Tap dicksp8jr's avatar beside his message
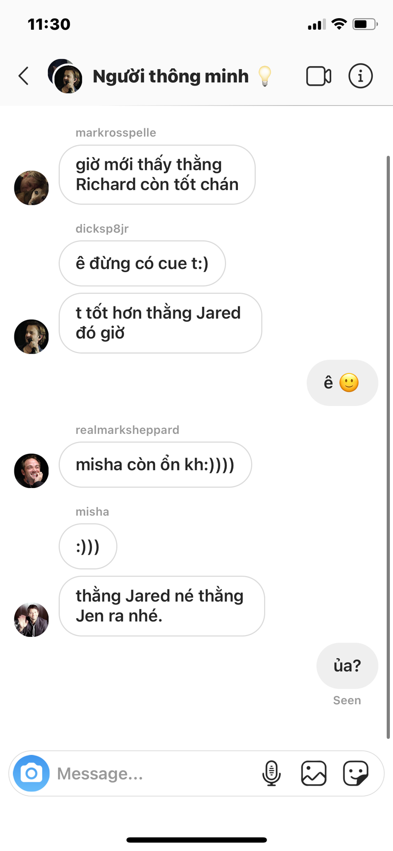 (x=31, y=337)
